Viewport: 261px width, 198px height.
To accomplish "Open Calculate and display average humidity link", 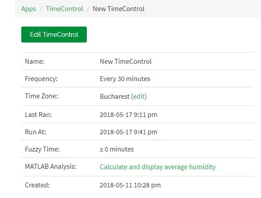I will tap(158, 167).
